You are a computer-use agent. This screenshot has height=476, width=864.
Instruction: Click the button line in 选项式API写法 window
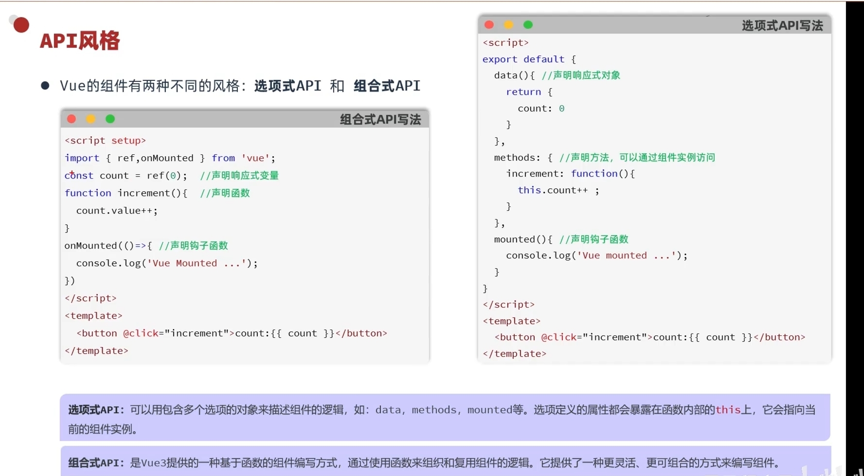(x=650, y=337)
